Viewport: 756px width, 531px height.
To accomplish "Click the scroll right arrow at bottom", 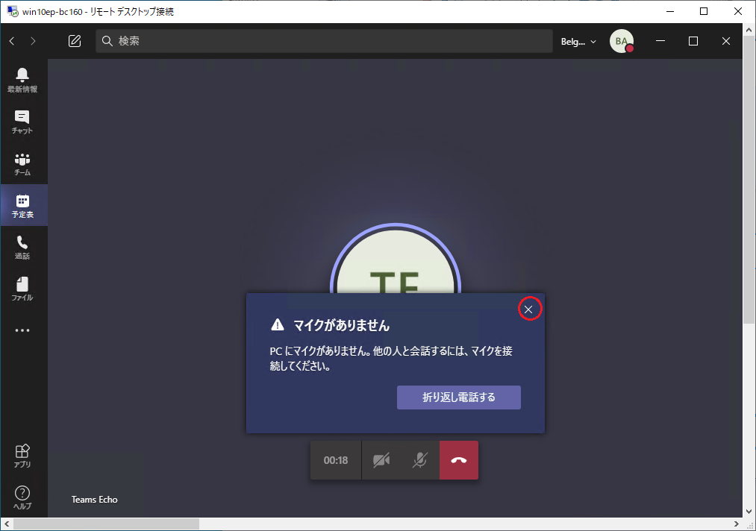I will [737, 524].
